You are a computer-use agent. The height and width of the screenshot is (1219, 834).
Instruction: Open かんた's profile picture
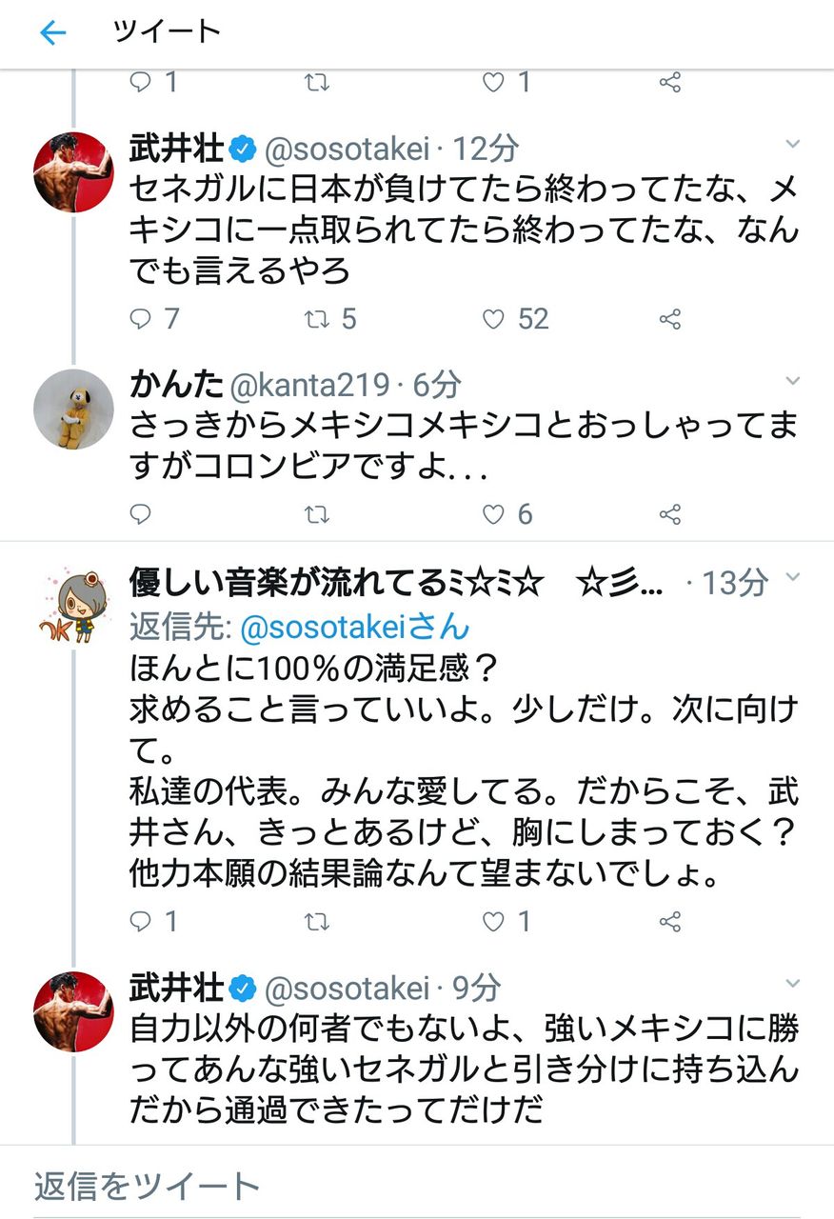[73, 410]
